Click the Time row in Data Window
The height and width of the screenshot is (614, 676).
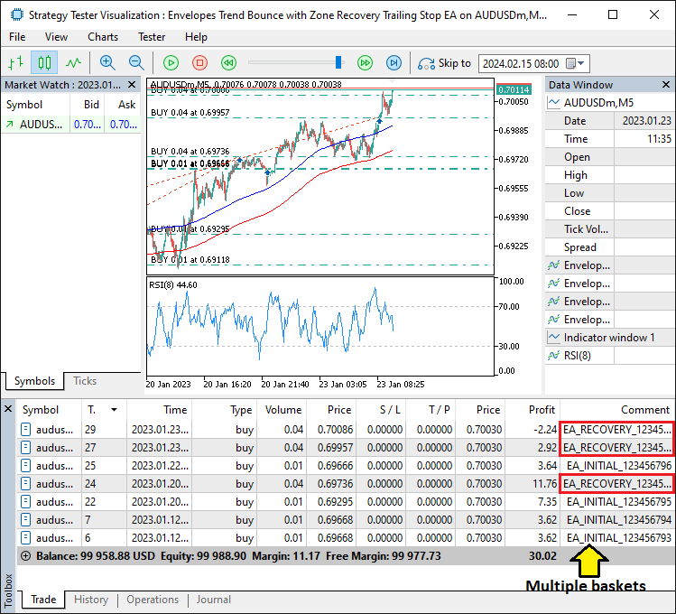click(x=609, y=139)
